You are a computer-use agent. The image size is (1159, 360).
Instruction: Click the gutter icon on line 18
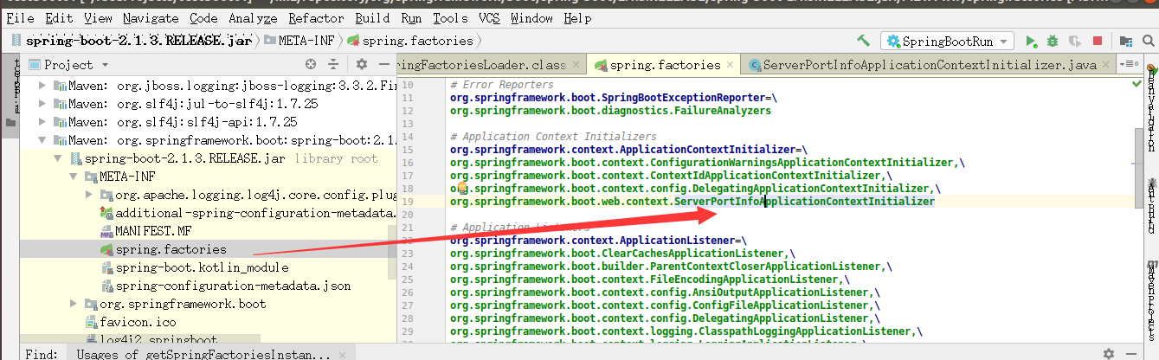tap(460, 188)
